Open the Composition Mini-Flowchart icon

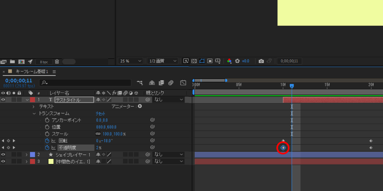(140, 83)
